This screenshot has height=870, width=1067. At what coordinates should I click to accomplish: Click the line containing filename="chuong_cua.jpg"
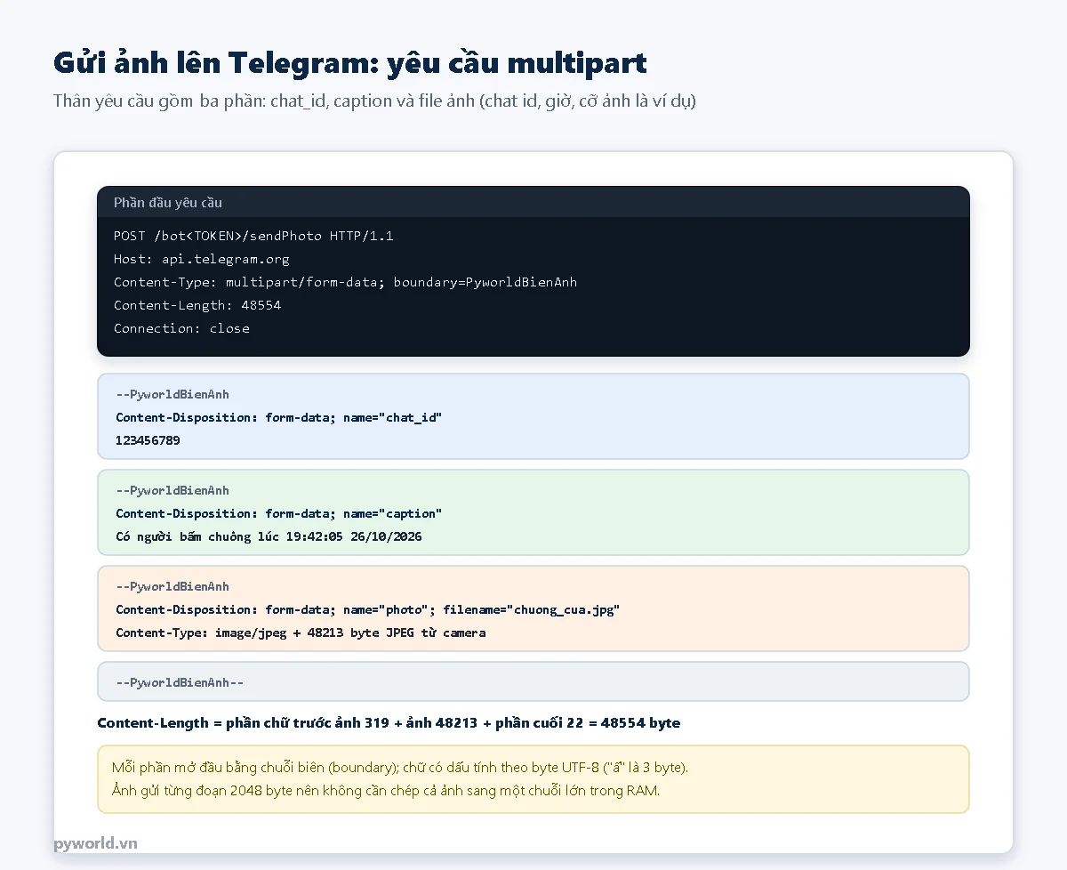(368, 609)
